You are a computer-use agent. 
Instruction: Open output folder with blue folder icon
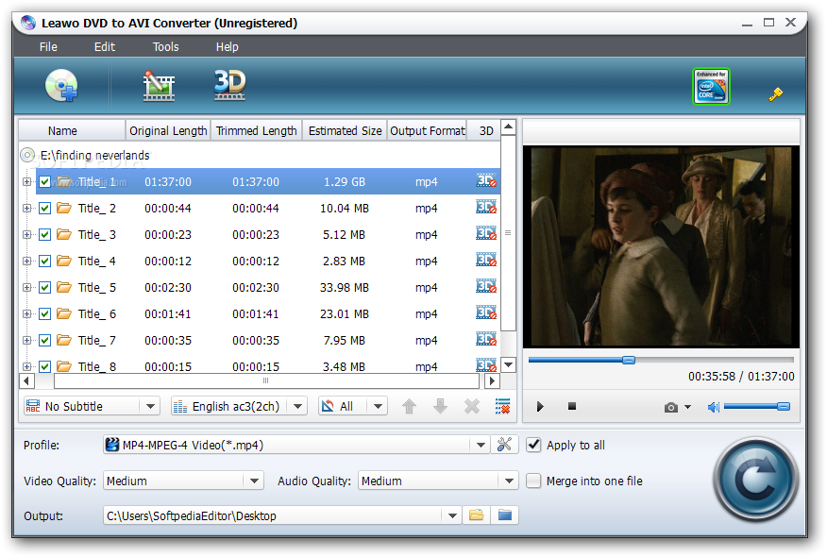(505, 515)
